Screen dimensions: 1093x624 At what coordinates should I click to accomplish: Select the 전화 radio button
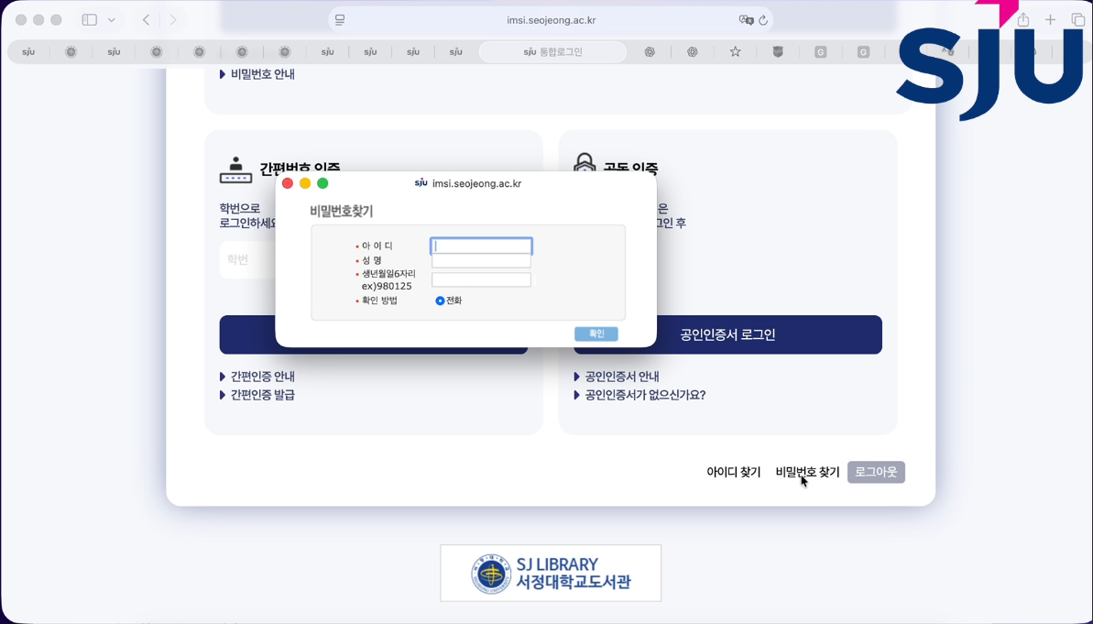click(440, 301)
